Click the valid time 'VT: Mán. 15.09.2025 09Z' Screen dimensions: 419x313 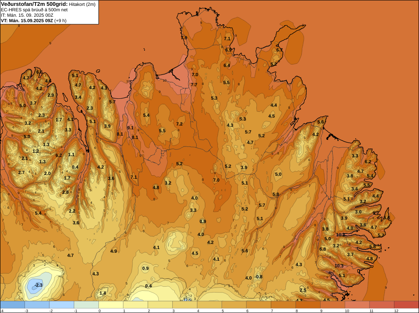[x=27, y=21]
